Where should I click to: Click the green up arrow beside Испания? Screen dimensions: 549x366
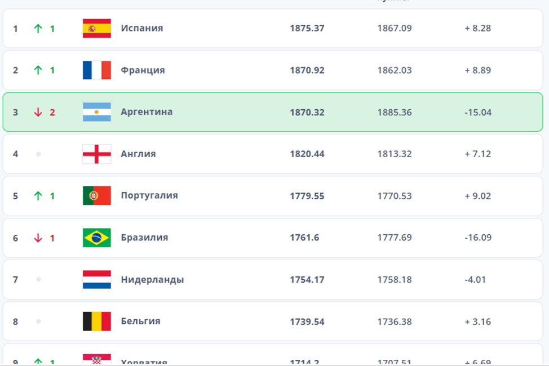point(38,29)
